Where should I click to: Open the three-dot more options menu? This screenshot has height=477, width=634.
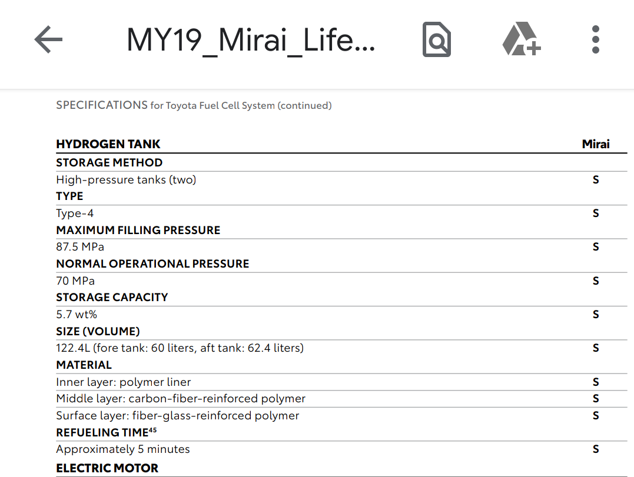click(595, 40)
